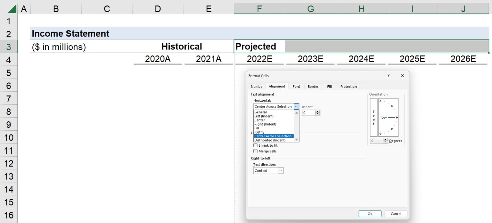This screenshot has width=492, height=223.
Task: Click the Cancel button
Action: (x=396, y=213)
